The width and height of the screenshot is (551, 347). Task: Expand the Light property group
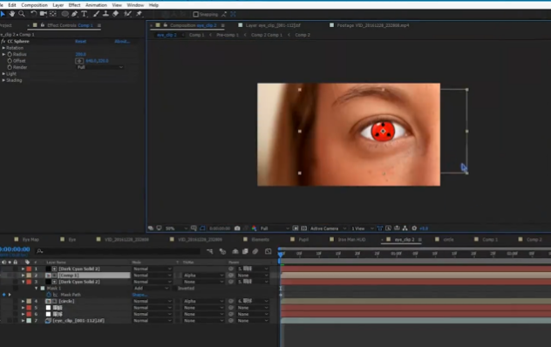[3, 74]
